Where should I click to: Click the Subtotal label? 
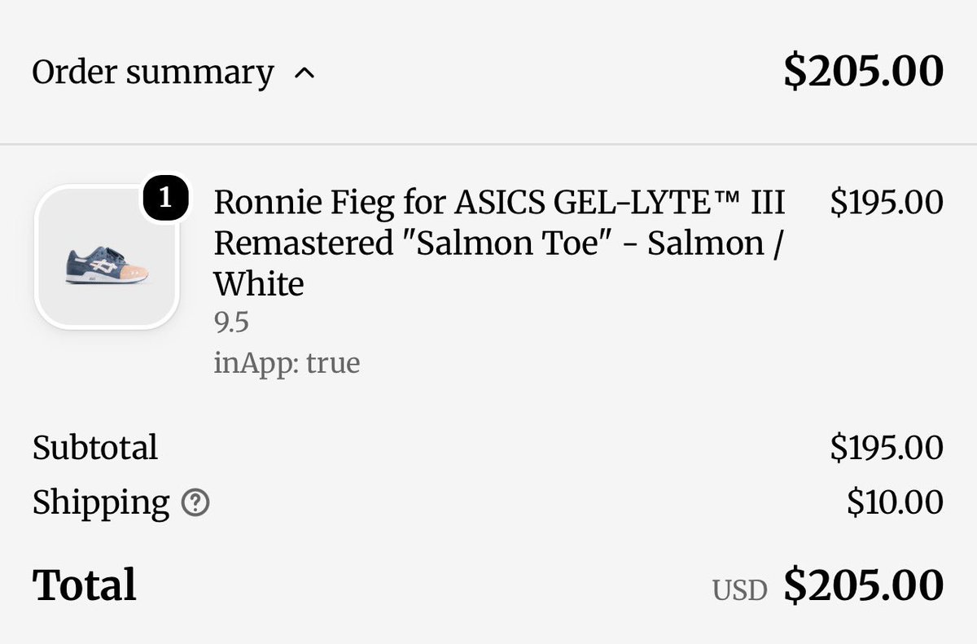[95, 448]
